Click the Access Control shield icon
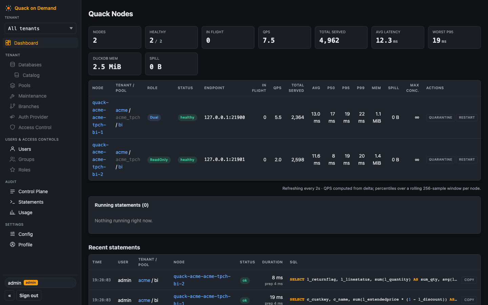The width and height of the screenshot is (488, 305). 13,127
